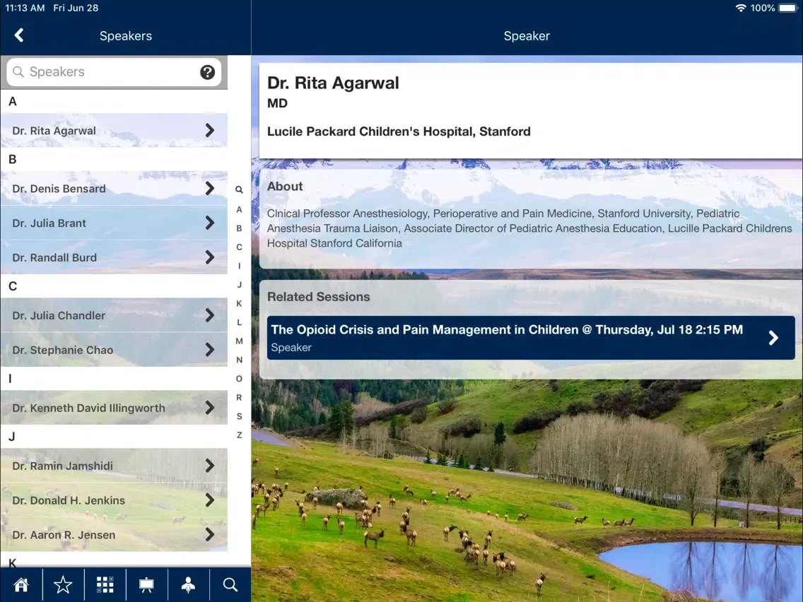The height and width of the screenshot is (602, 803).
Task: Jump to letter M in index
Action: 239,341
